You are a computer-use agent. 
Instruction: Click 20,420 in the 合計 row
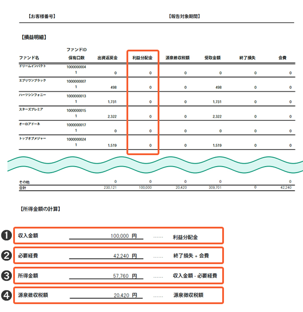[x=181, y=188]
